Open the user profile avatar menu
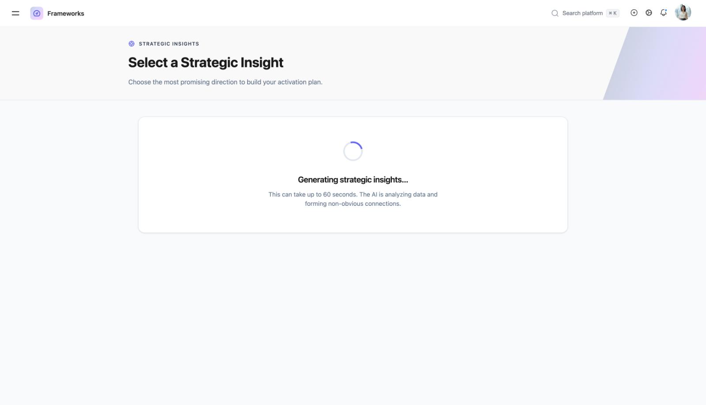Viewport: 706px width, 405px height. [683, 13]
